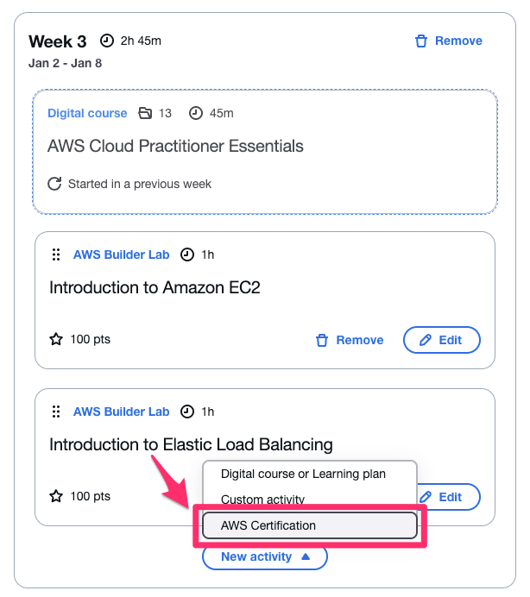
Task: Choose Digital course or Learning plan option
Action: coord(303,474)
